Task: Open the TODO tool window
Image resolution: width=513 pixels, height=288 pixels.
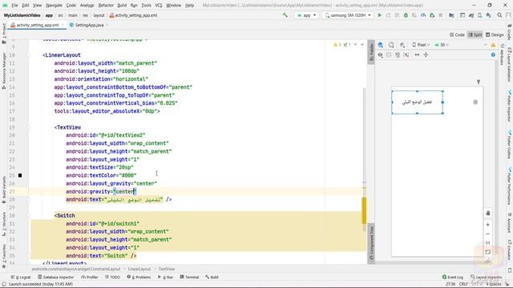Action: point(112,278)
